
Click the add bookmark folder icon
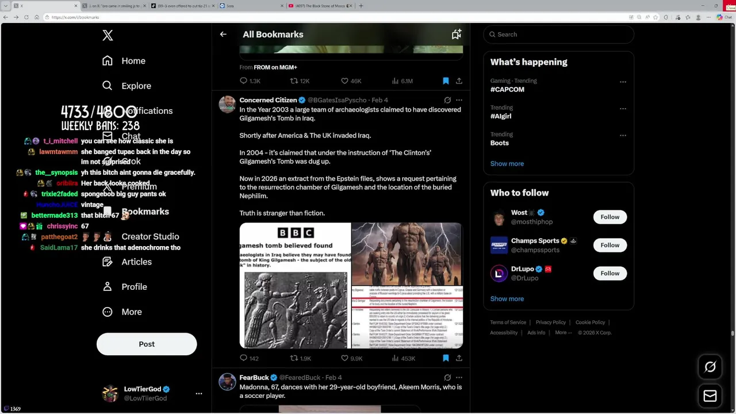[x=456, y=34]
